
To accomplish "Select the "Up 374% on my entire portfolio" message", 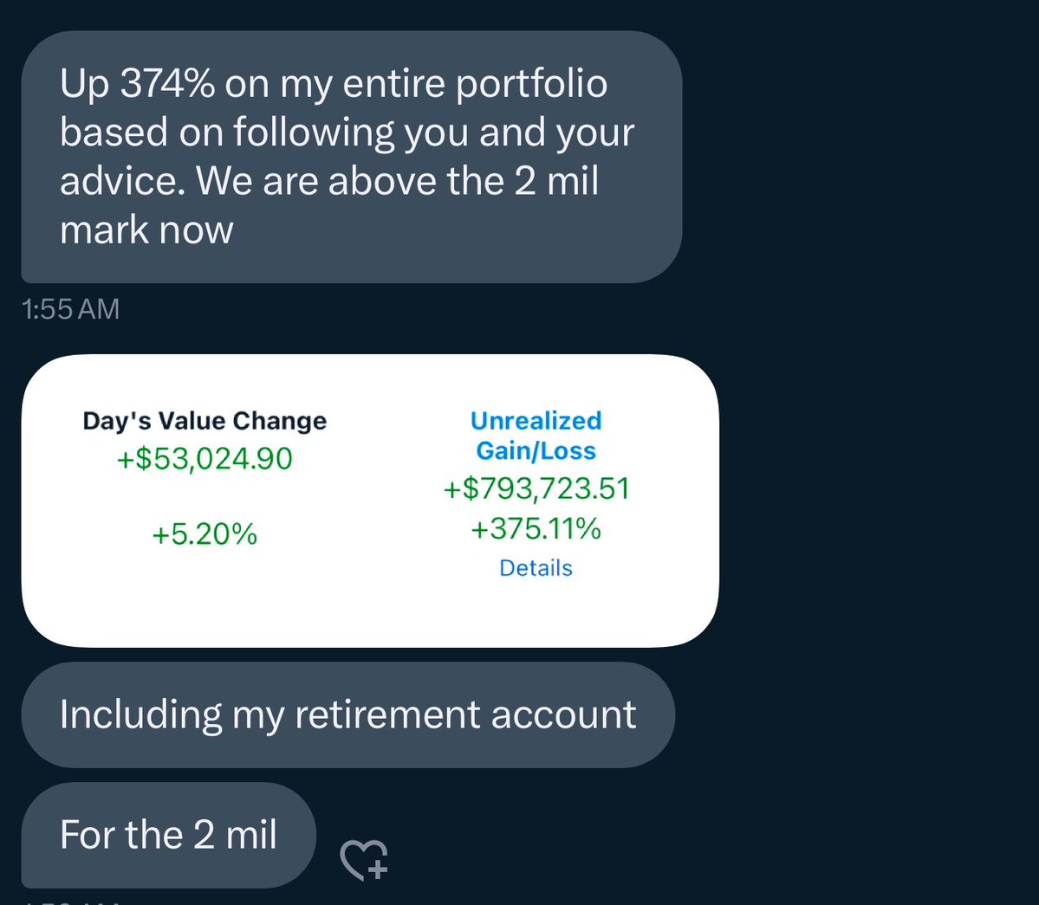I will [x=351, y=157].
